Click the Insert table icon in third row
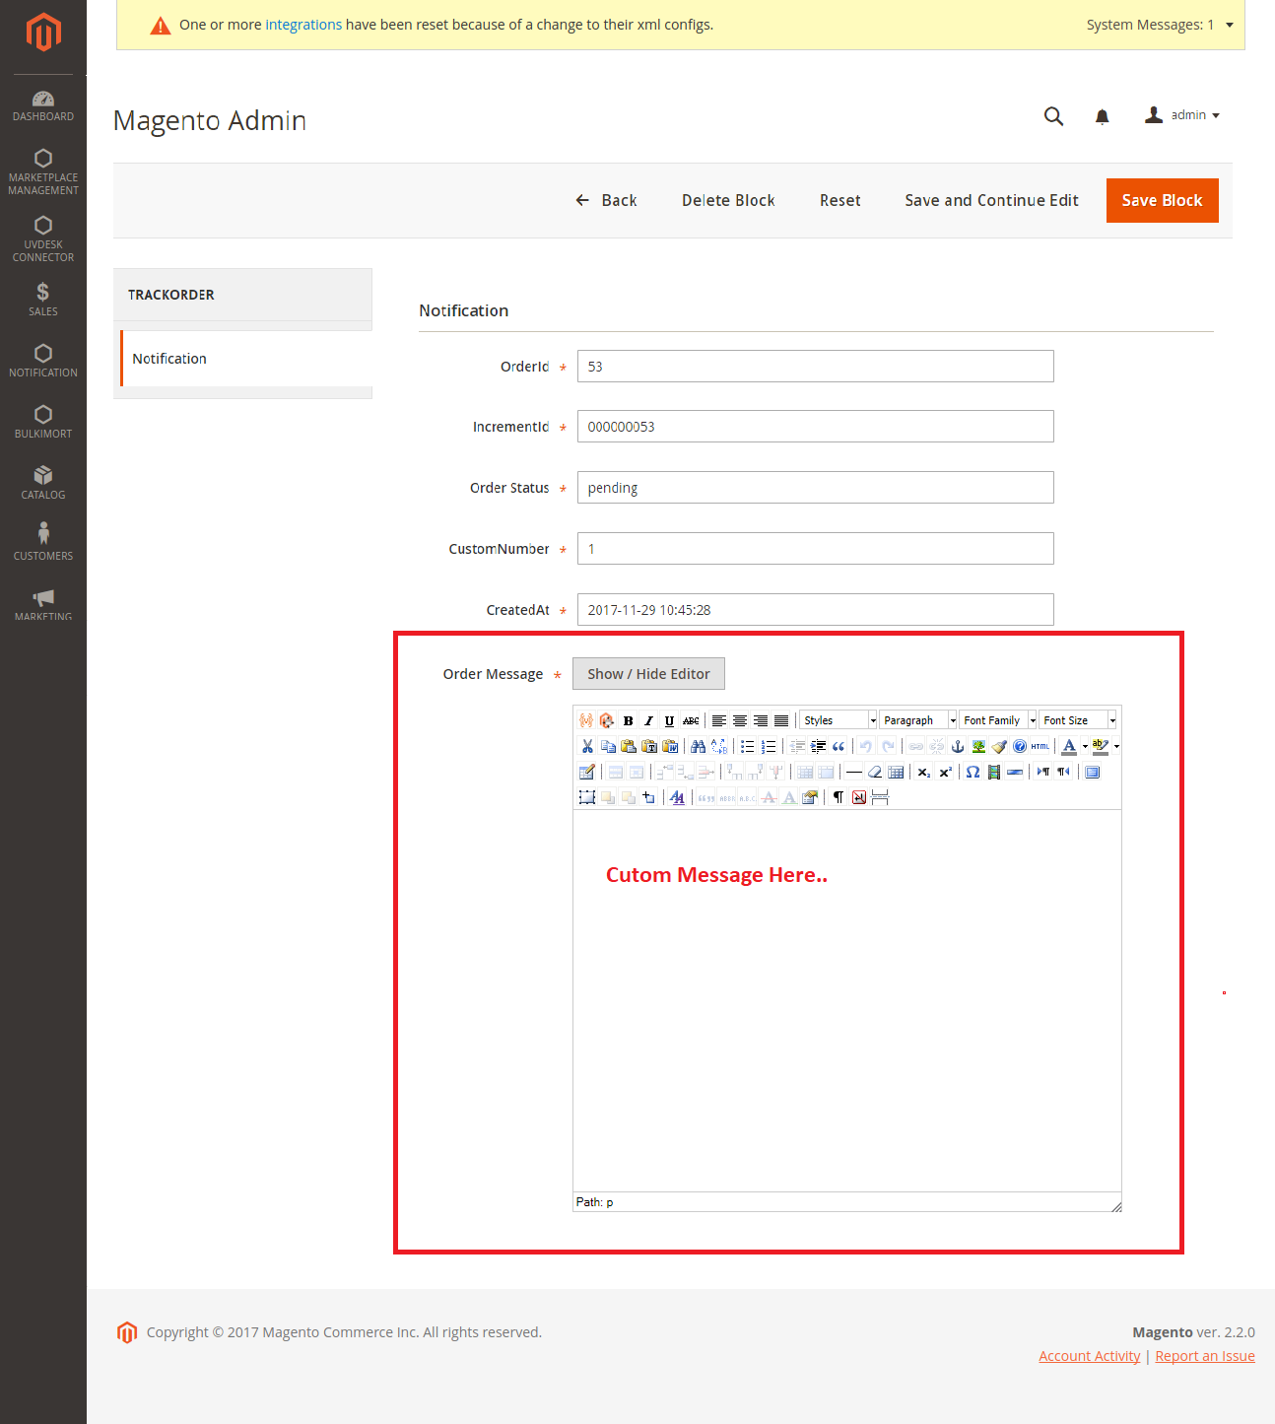 587,773
